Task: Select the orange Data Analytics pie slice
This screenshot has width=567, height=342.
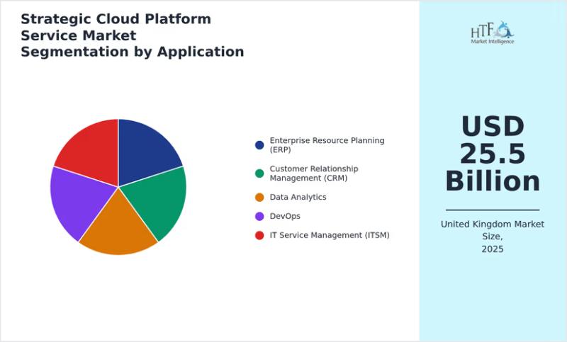Action: 118,228
